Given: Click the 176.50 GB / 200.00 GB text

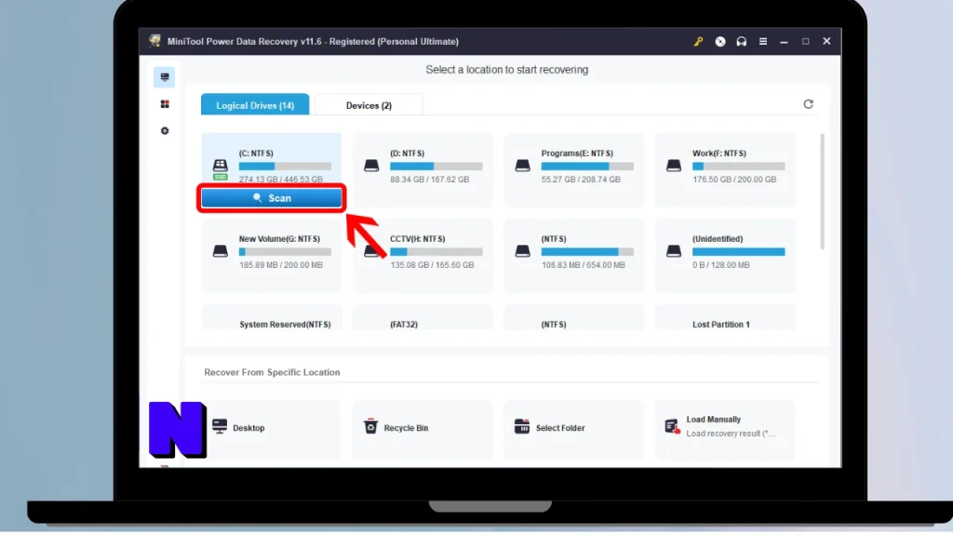Looking at the screenshot, I should (x=734, y=180).
